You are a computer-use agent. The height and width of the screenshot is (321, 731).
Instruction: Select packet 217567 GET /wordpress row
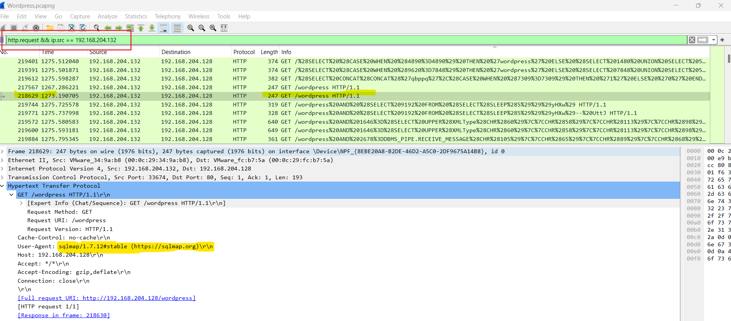(355, 87)
